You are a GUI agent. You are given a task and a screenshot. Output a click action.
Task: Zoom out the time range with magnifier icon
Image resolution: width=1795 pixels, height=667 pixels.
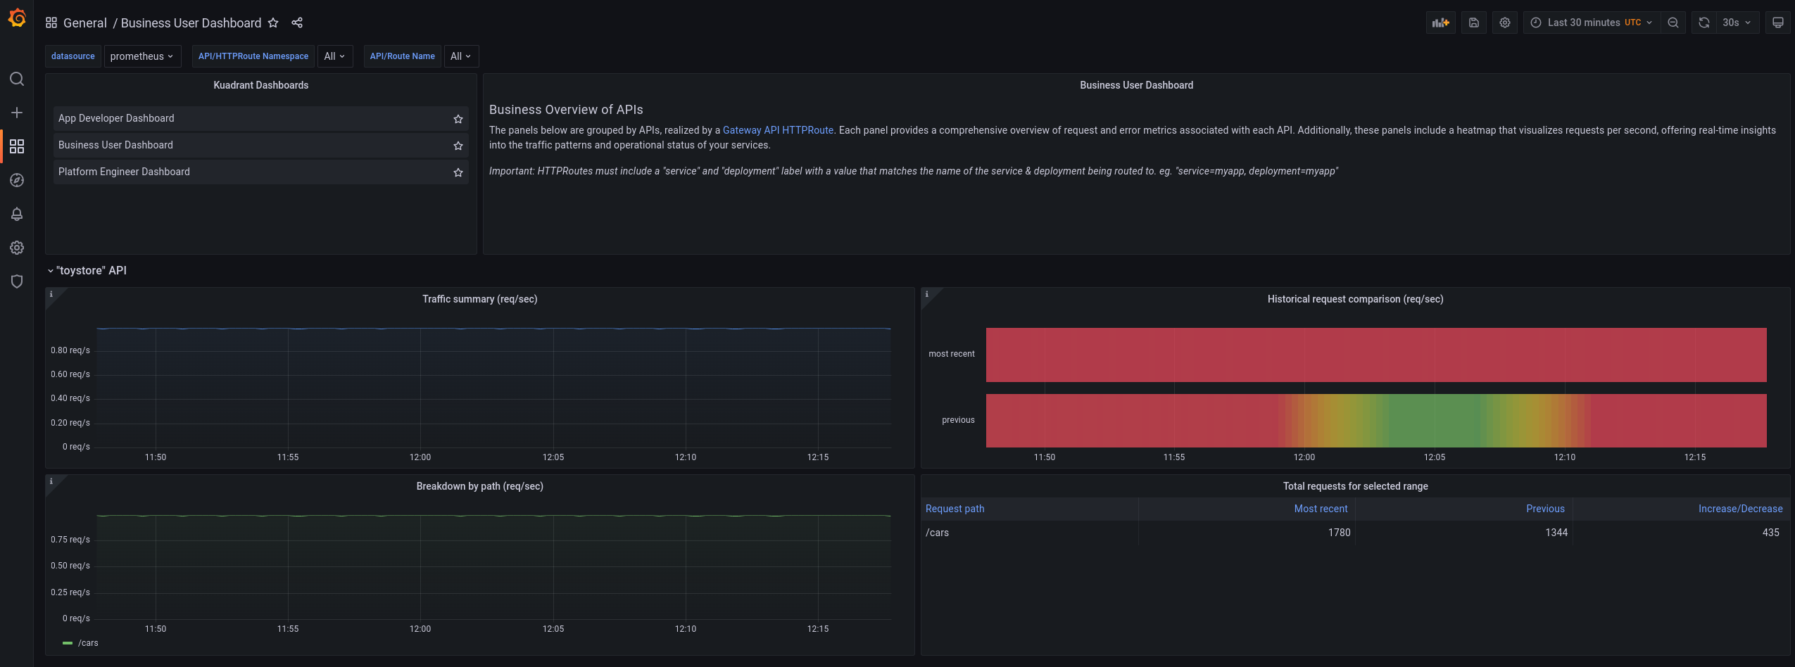click(1673, 23)
